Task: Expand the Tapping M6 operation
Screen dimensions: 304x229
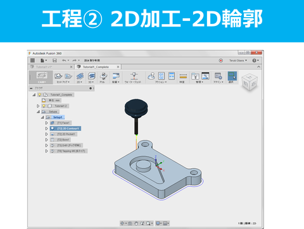Action: (x=46, y=151)
